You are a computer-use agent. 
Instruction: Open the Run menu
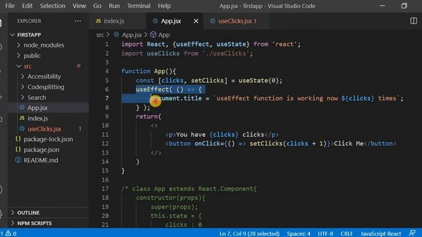(114, 6)
